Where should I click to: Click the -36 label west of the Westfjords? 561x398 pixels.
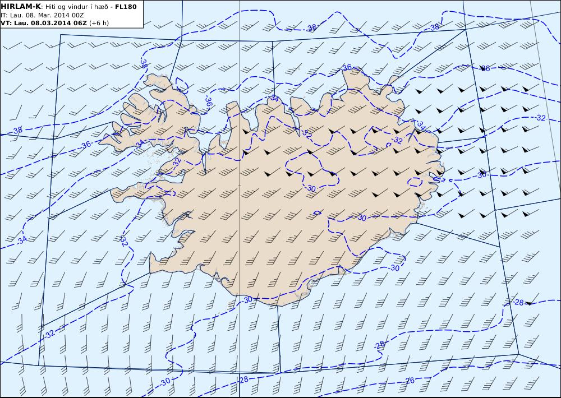pyautogui.click(x=85, y=145)
